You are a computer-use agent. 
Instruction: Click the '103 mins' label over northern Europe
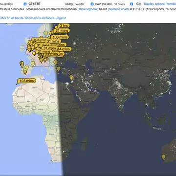click(x=60, y=37)
